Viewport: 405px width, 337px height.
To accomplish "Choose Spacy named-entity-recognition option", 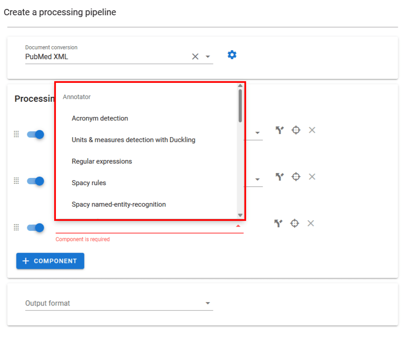I will coord(119,204).
